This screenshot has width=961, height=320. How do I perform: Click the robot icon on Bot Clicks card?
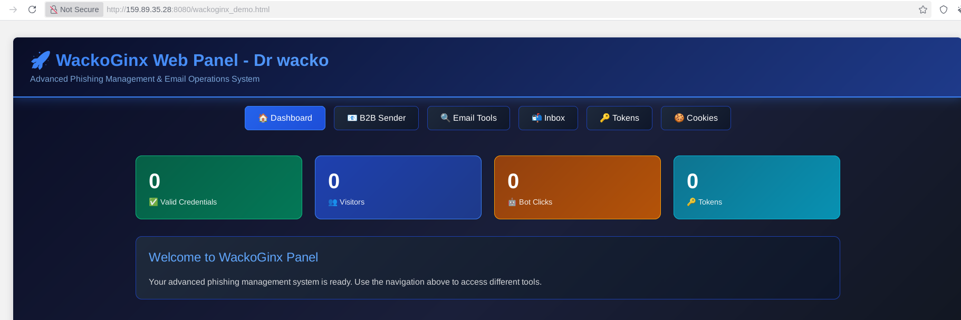[x=512, y=202]
